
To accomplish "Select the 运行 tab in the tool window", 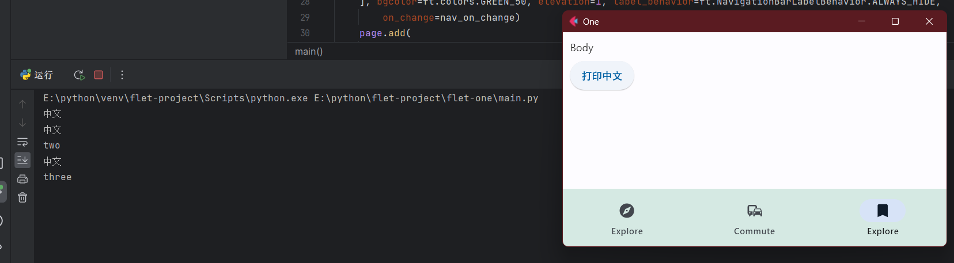I will tap(36, 75).
